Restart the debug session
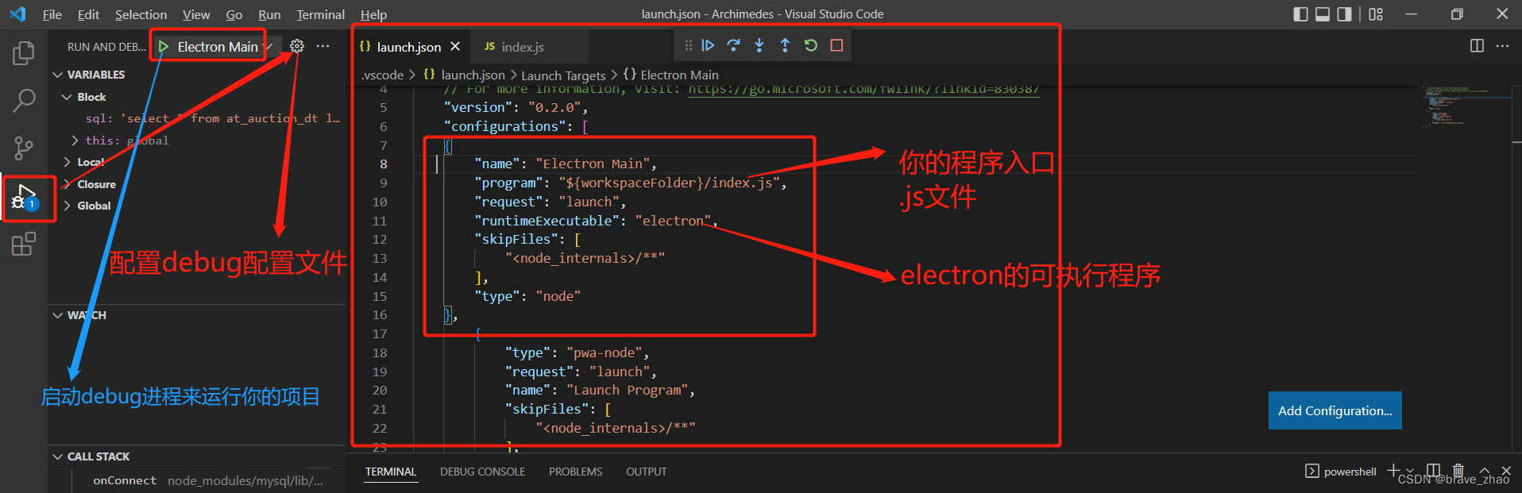Screen dimensions: 1522x493 pos(811,45)
